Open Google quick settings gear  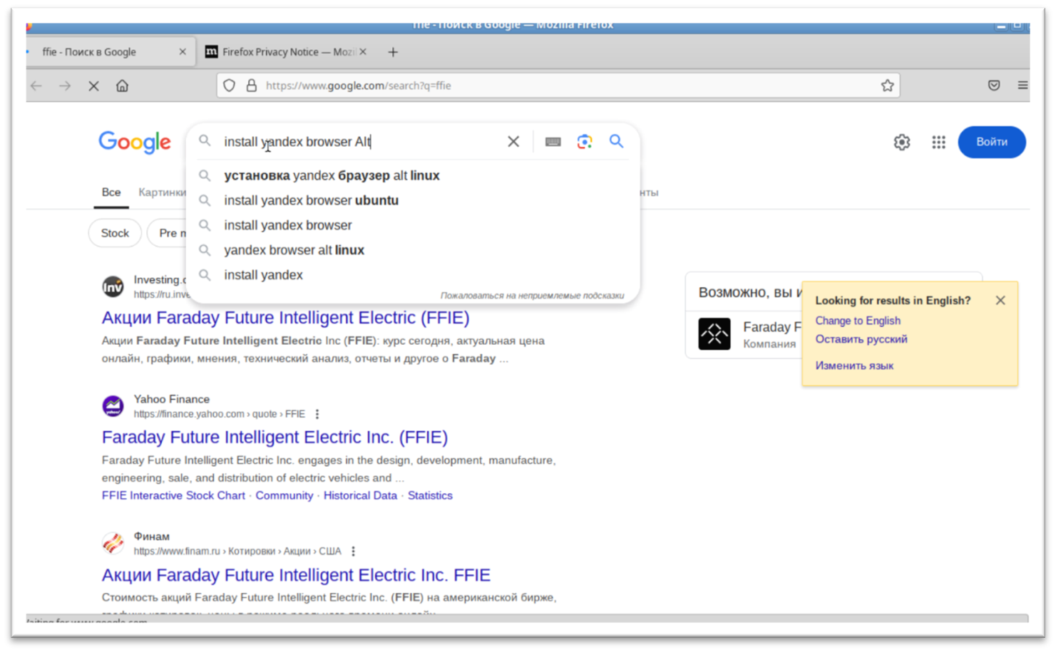coord(902,143)
